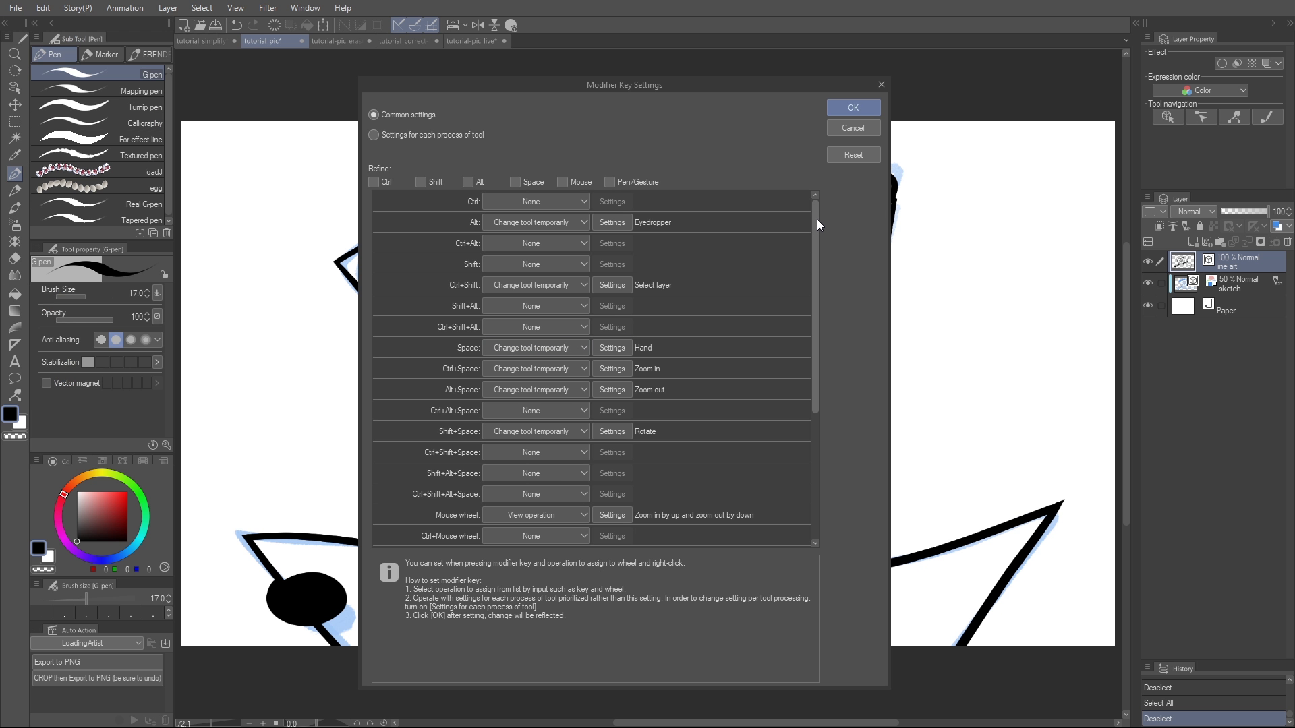Switch to the tutorial-pic_live tab
The width and height of the screenshot is (1295, 728).
click(471, 41)
